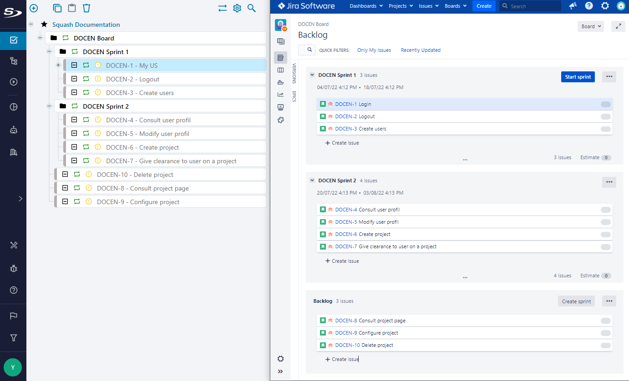This screenshot has height=381, width=629.
Task: Open the Squash search magnifier icon
Action: [x=251, y=8]
